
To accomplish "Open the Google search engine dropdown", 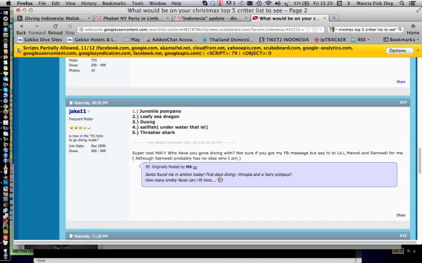I will [333, 29].
